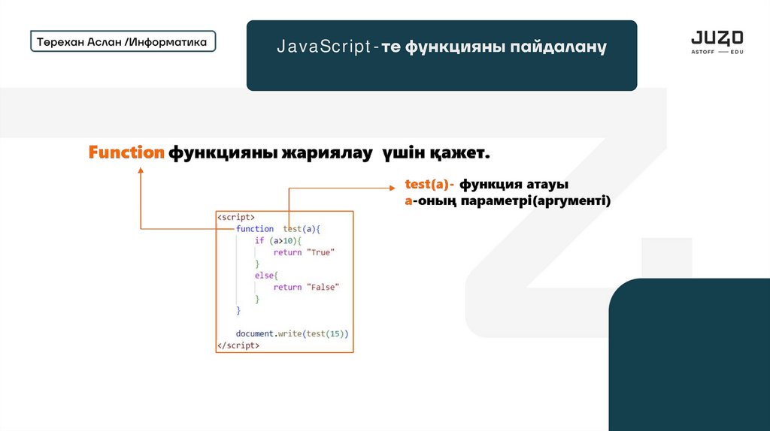Click 'test(a){' in the code snippet

pyautogui.click(x=302, y=228)
